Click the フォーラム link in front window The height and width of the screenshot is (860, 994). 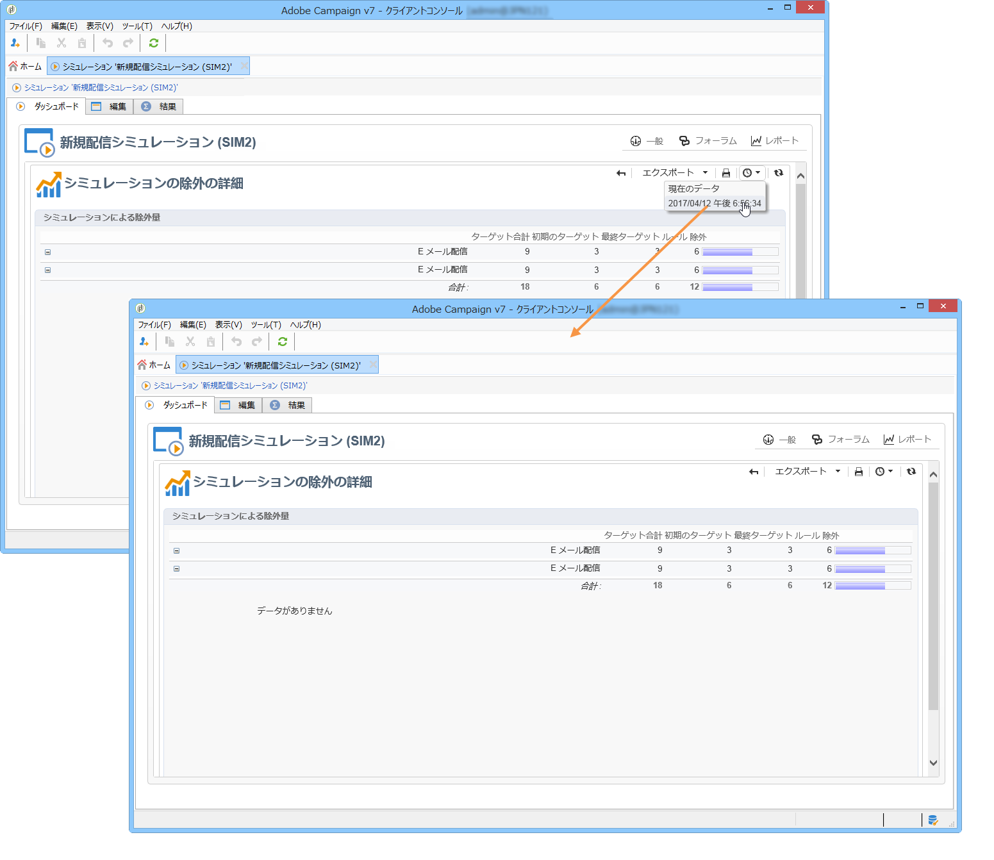[841, 440]
